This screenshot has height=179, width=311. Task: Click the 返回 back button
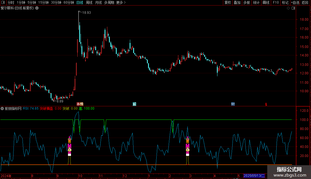click(x=305, y=2)
